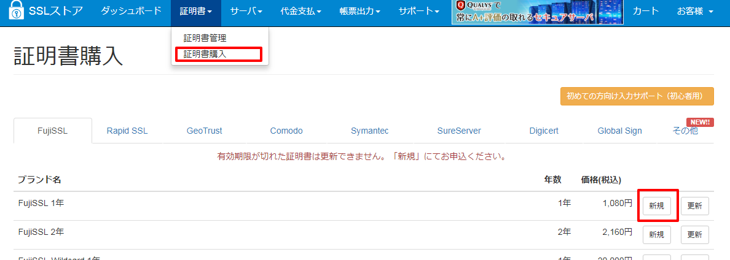Switch to the Global Sign tab

[x=619, y=131]
